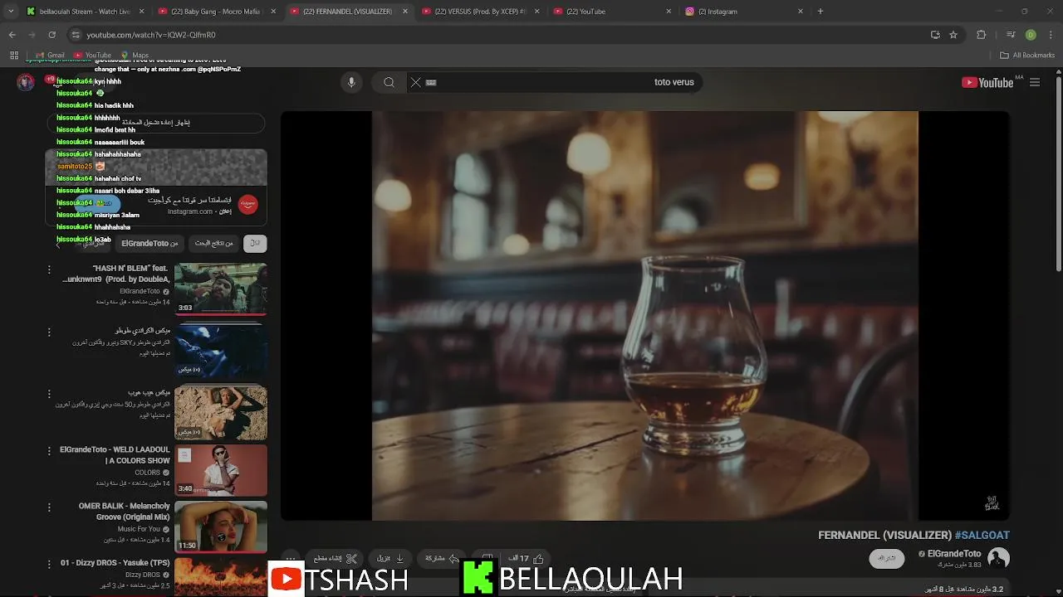Switch to Baby Gang - Mocro Mafia tab

(216, 12)
